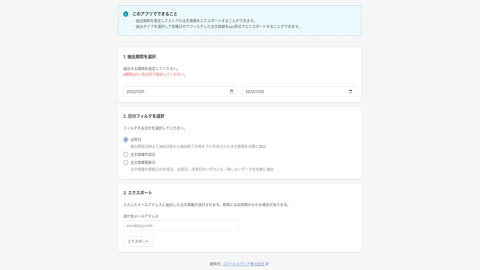Click the text 抽出する期間を指定してください。
Viewport: 480px width, 270px height.
pyautogui.click(x=152, y=69)
